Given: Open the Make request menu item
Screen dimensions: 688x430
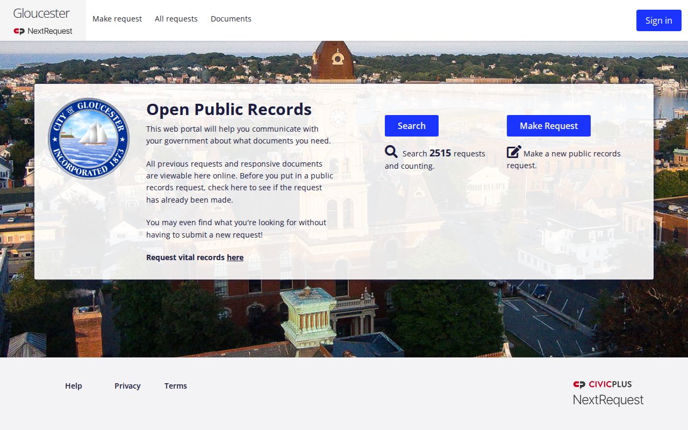Looking at the screenshot, I should (x=117, y=19).
